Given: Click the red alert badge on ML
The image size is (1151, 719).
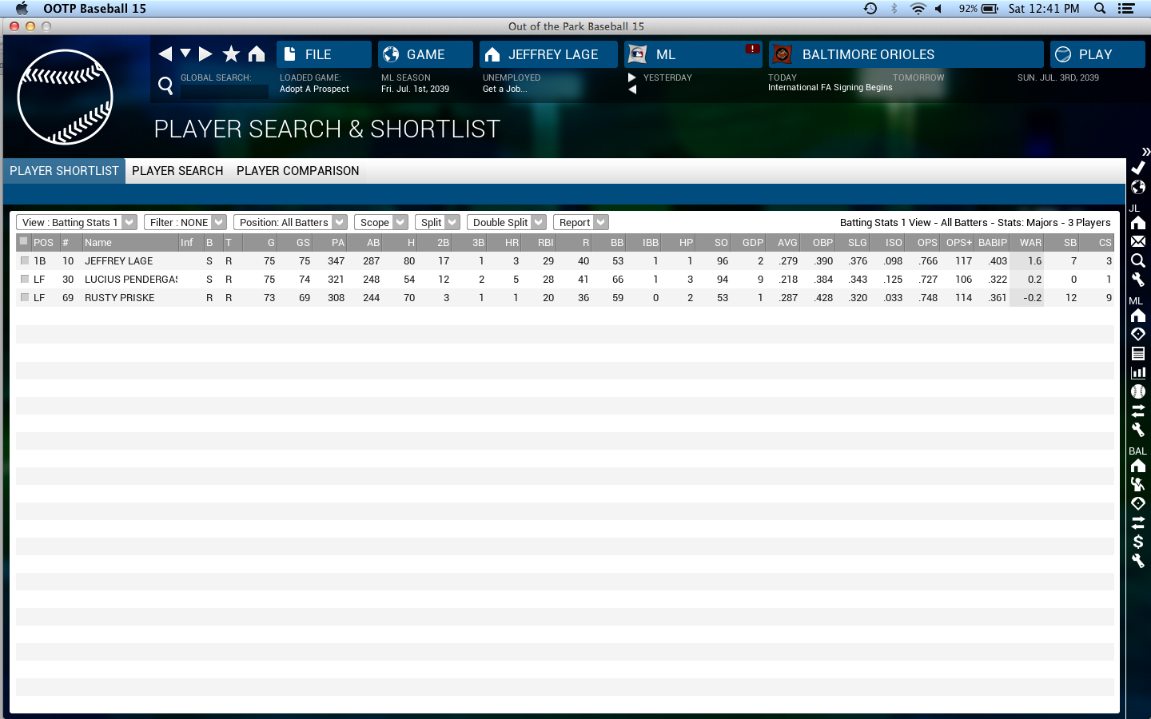Looking at the screenshot, I should tap(752, 49).
